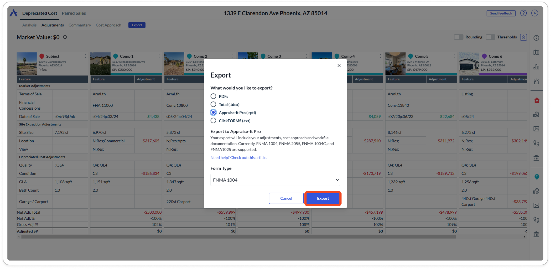Click the bank building icon in pin 2 sidebar group
551x269 pixels.
pyautogui.click(x=536, y=234)
